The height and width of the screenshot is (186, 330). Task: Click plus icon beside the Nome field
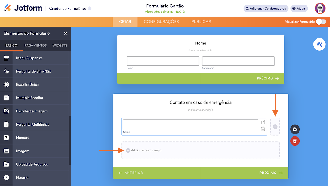click(275, 127)
